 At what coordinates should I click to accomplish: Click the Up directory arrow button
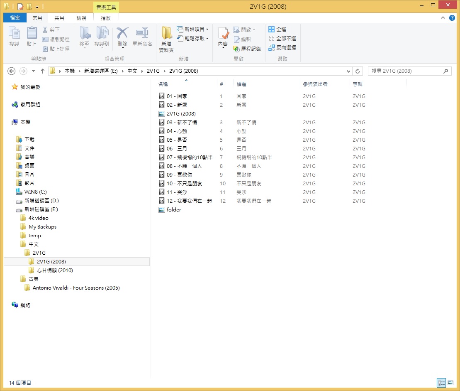(43, 71)
